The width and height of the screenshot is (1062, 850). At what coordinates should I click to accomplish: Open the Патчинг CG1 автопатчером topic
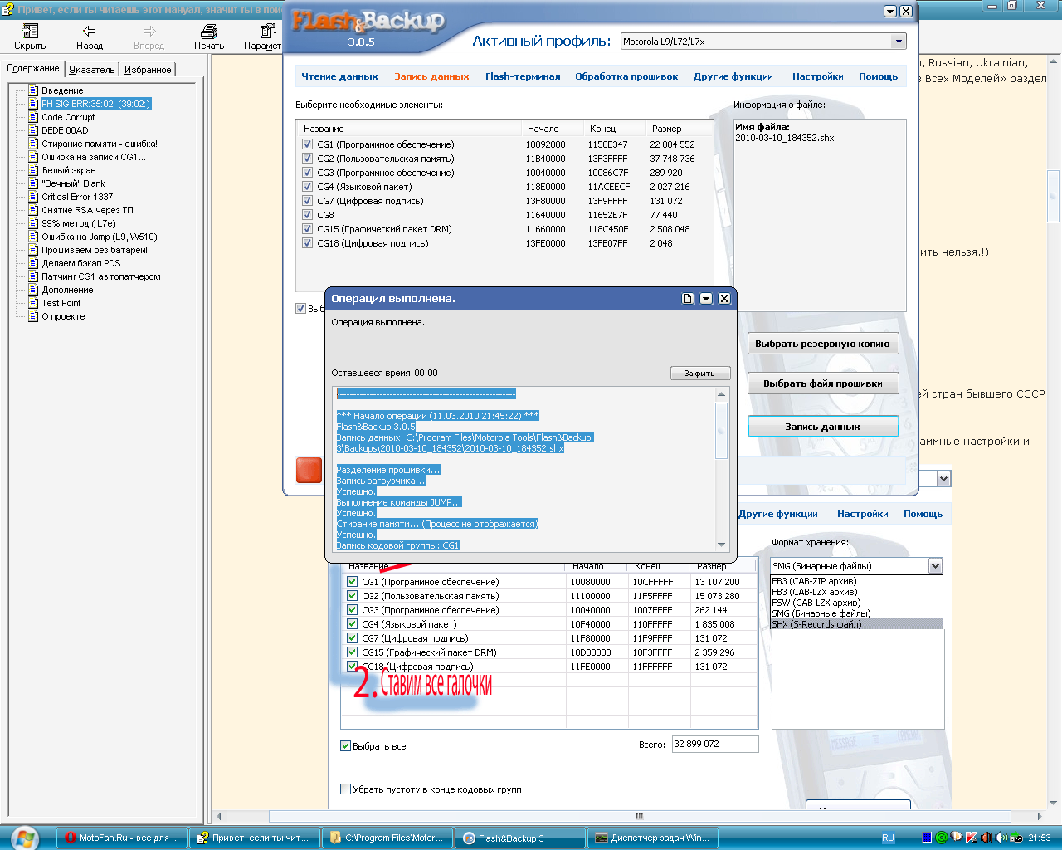pos(101,276)
